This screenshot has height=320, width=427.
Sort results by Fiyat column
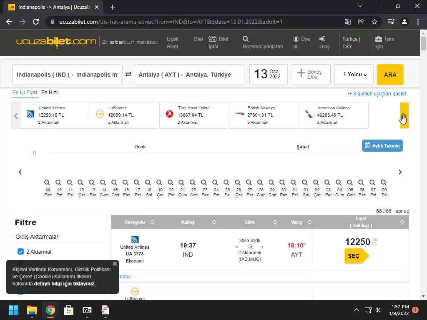pos(402,222)
